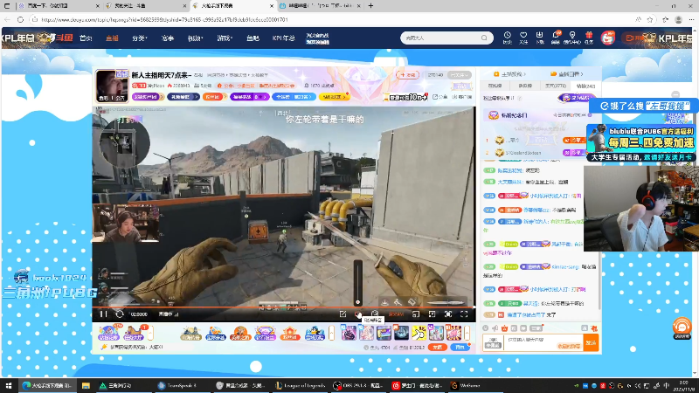Select the 直播 navigation tab

point(112,38)
